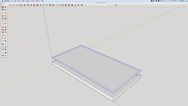Select the Rotate tool in left palette

(x=3, y=30)
